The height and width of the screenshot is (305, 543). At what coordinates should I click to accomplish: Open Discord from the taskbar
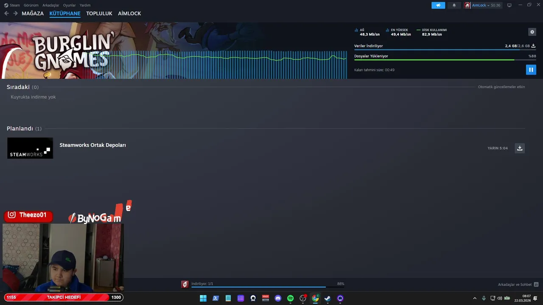tap(278, 298)
